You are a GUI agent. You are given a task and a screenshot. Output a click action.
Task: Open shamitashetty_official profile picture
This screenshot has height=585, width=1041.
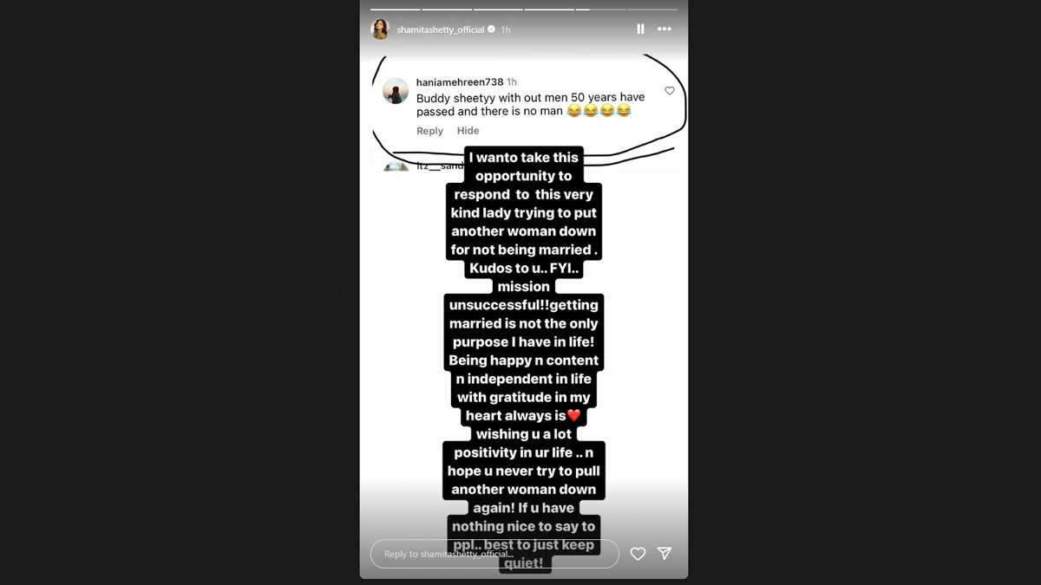tap(380, 29)
